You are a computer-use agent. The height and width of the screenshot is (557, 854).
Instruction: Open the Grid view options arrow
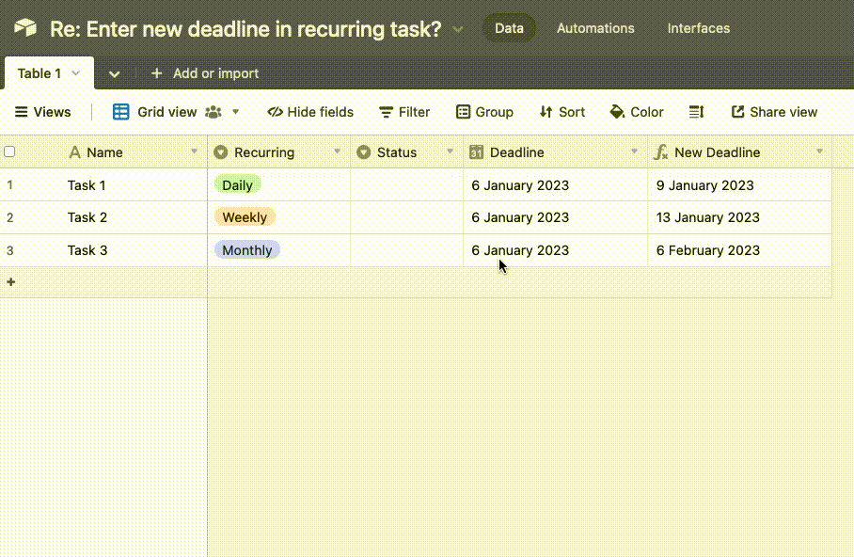pos(236,112)
